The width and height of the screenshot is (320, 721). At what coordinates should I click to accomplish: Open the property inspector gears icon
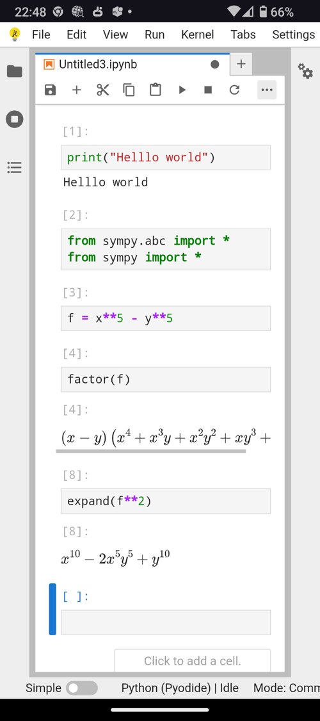305,71
